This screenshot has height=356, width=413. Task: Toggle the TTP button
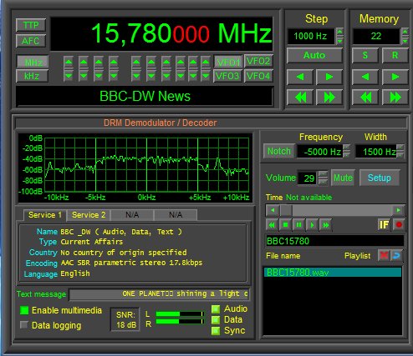click(31, 25)
